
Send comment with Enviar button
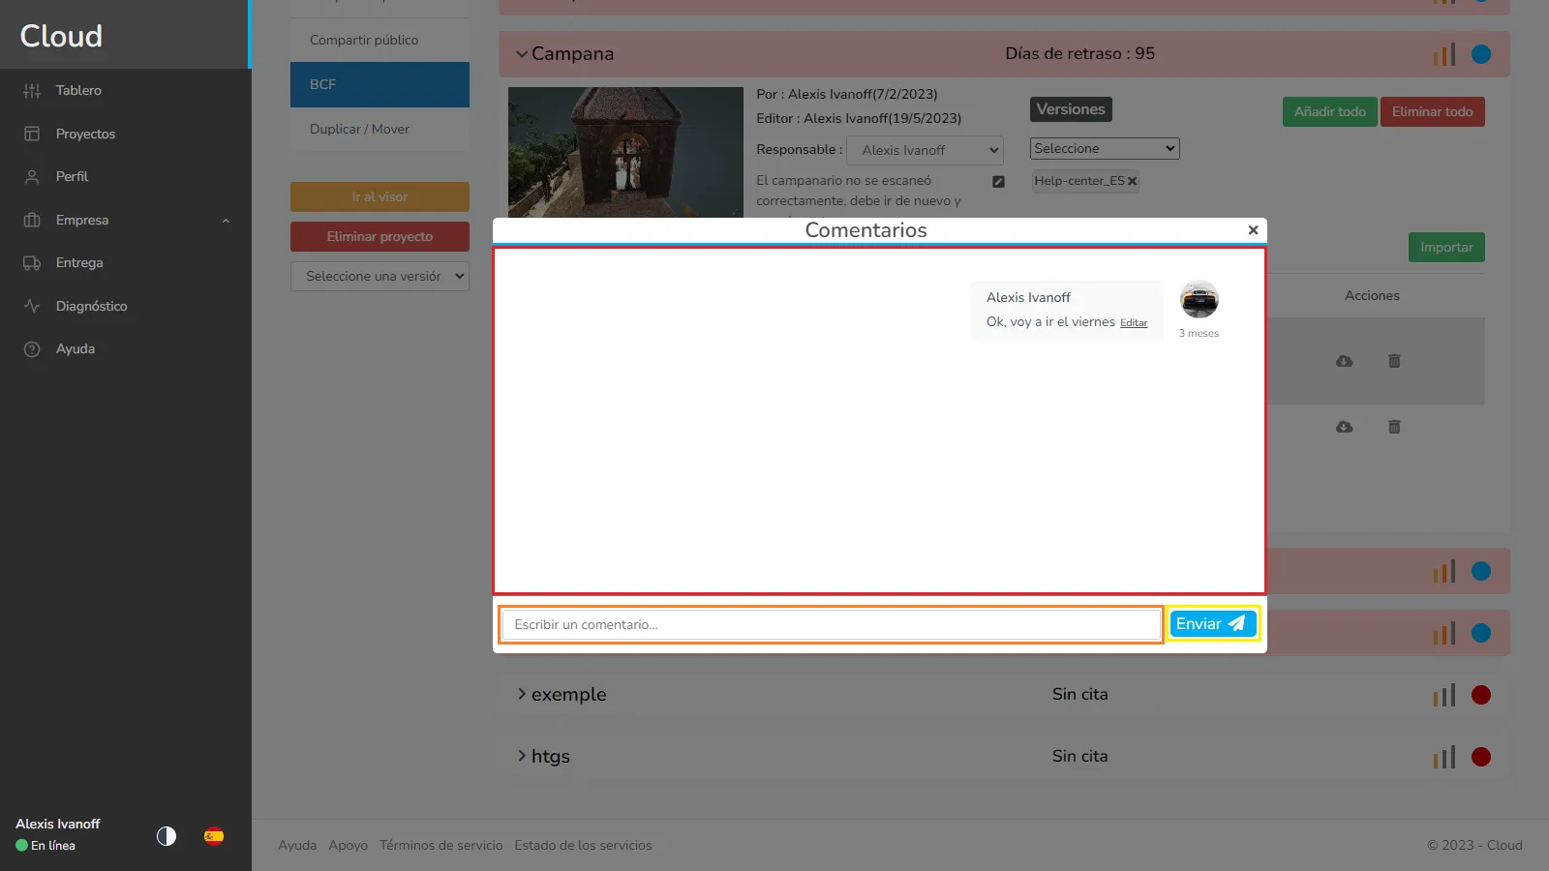coord(1212,624)
